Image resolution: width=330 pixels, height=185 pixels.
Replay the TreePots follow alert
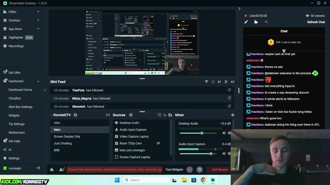tap(229, 90)
